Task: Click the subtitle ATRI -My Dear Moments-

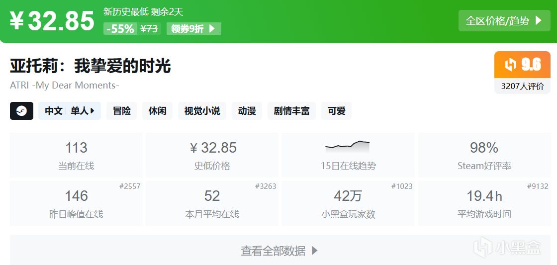Action: coord(65,85)
